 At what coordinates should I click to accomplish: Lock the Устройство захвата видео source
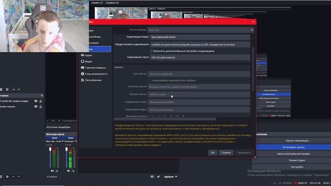click(40, 101)
